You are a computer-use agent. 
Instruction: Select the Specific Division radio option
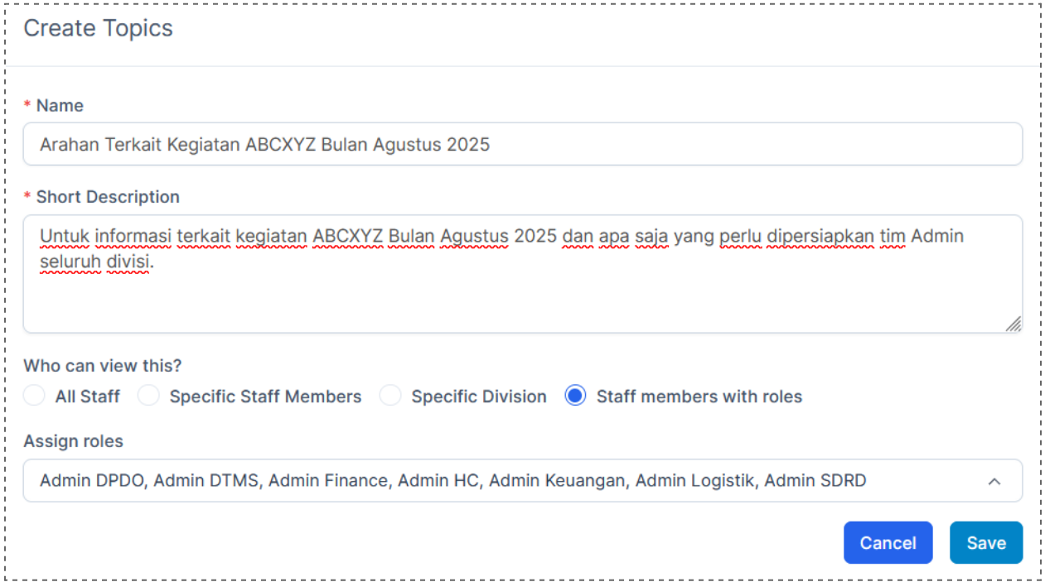[x=390, y=397]
